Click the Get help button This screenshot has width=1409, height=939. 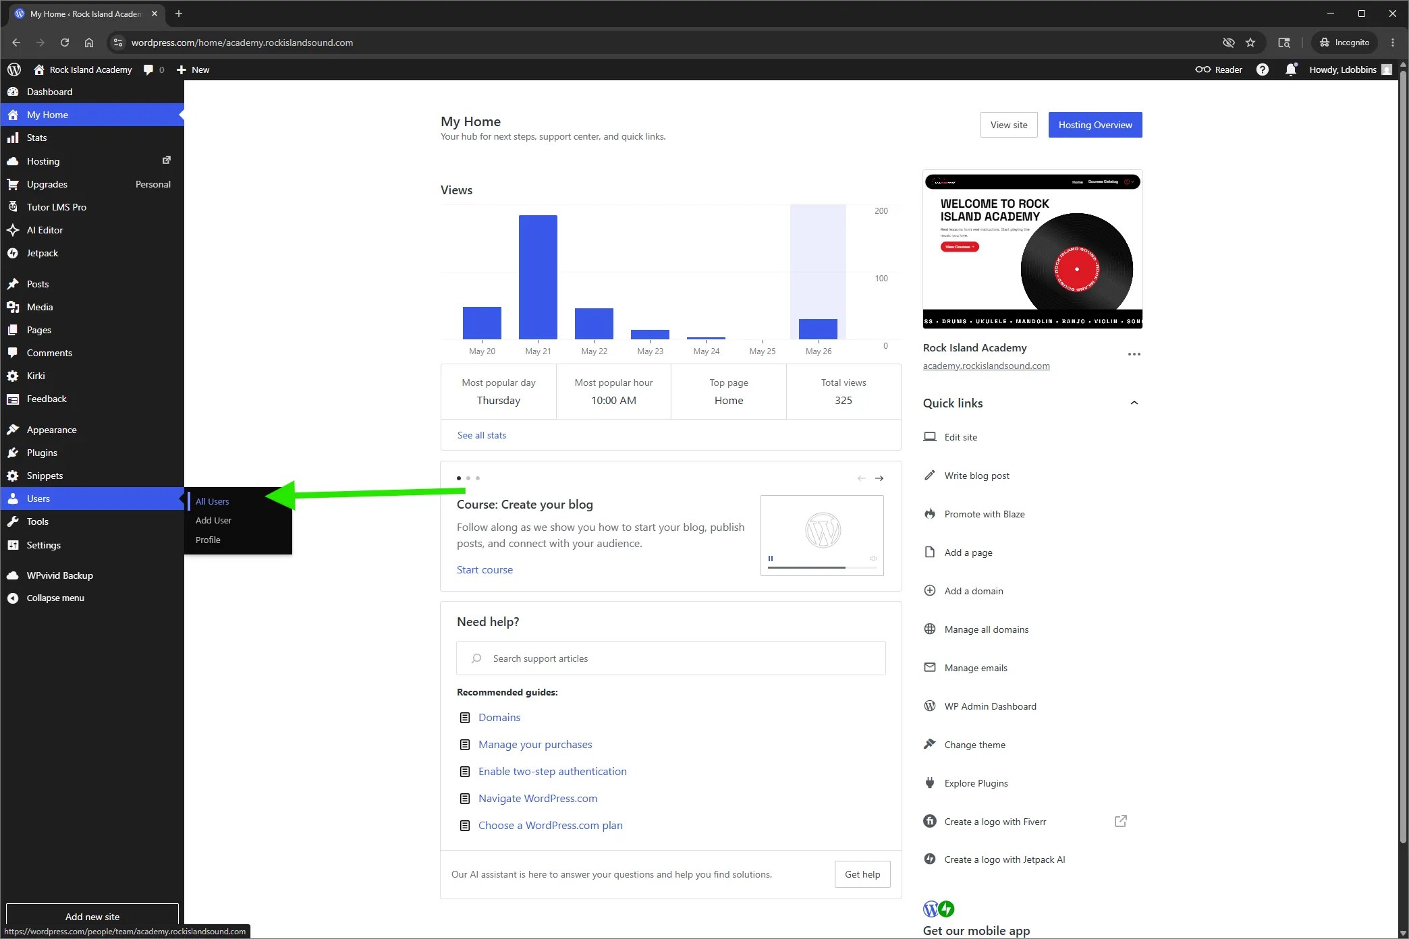(862, 874)
